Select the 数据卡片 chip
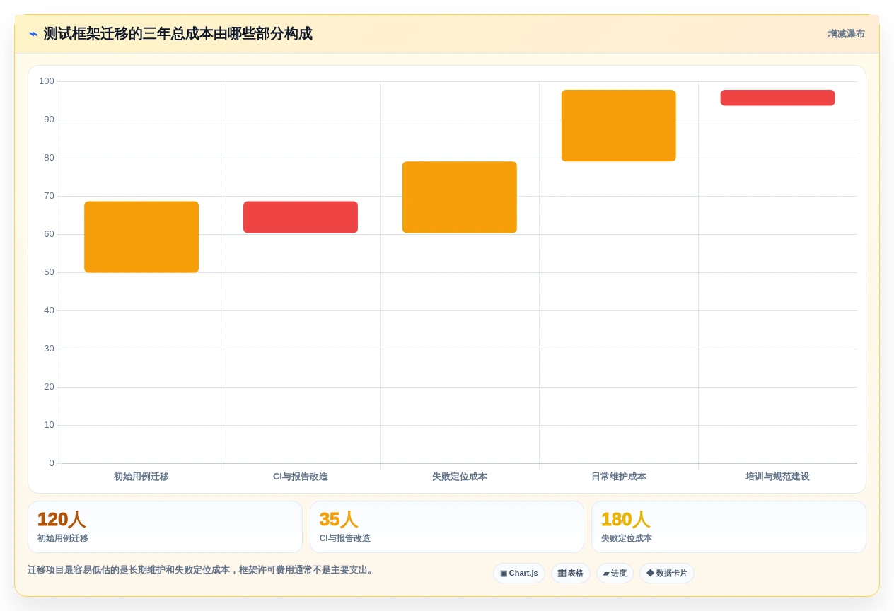Viewport: 894px width, 611px height. pyautogui.click(x=667, y=574)
